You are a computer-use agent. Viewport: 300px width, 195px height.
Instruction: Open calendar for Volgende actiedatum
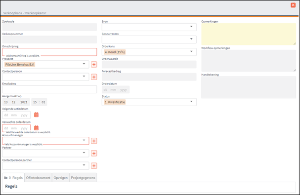36,115
